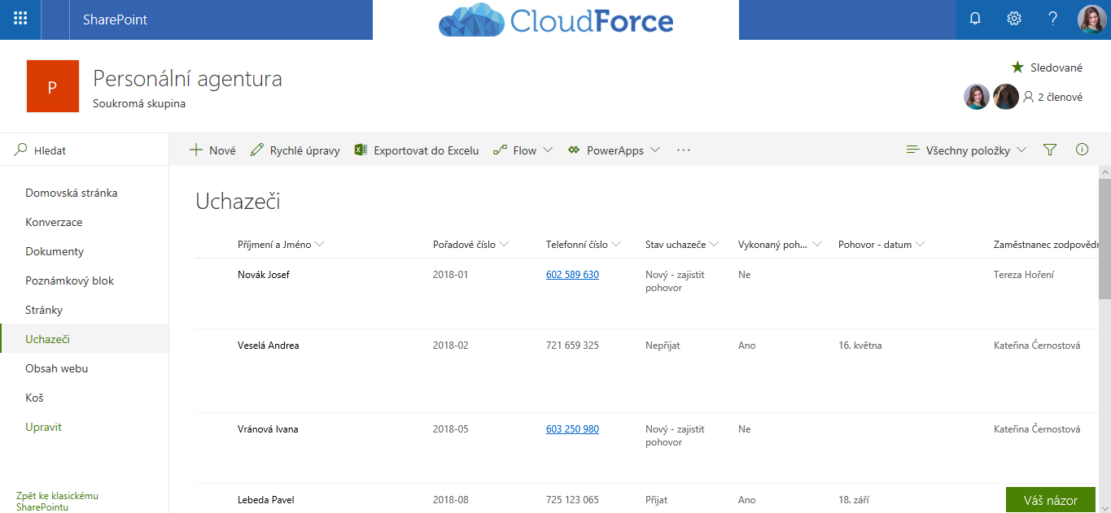Open the Všechny položky view selector
Screen dimensions: 1111x513
point(966,150)
